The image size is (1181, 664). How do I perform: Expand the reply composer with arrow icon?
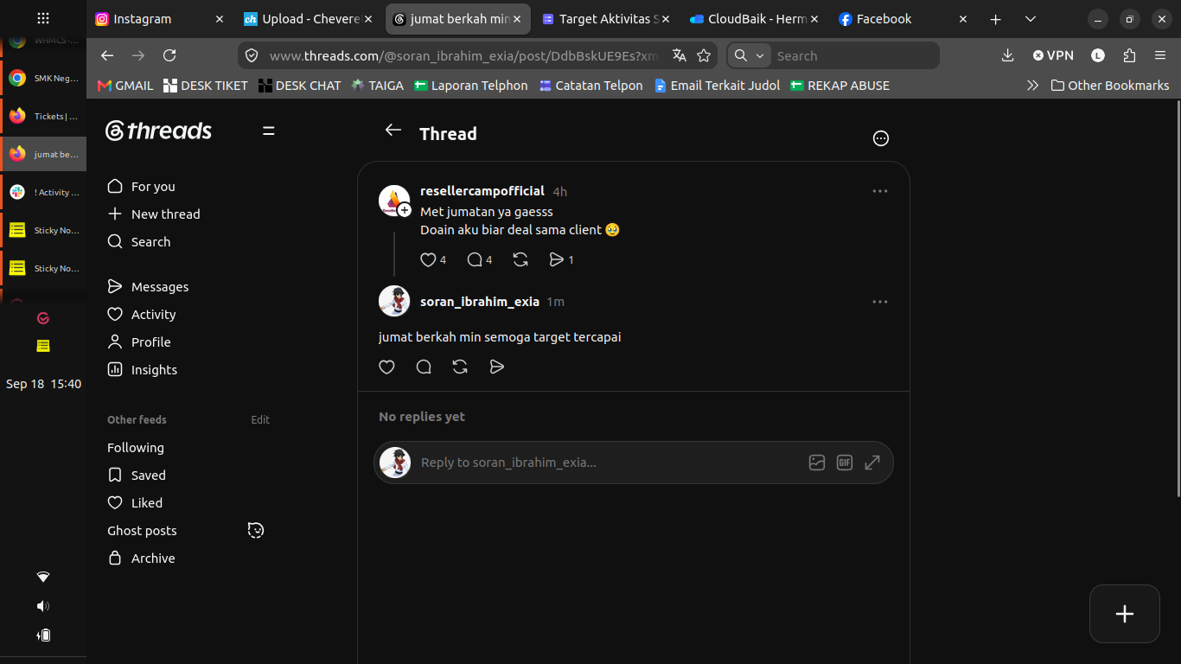(x=872, y=463)
